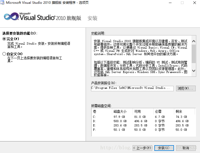Screen dimensions: 200x153
Task: Minimize the installer window
Action: point(170,3)
